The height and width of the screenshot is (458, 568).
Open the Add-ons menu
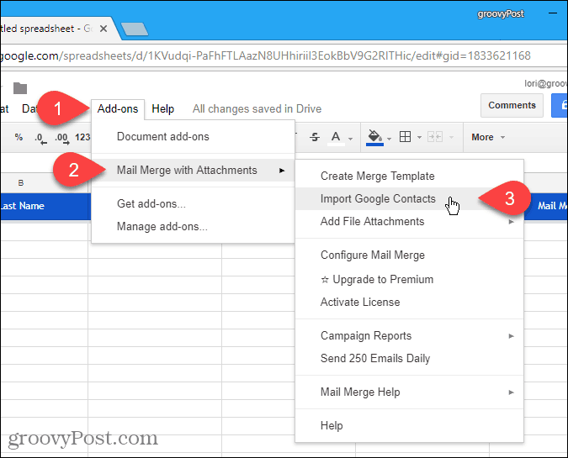click(118, 109)
